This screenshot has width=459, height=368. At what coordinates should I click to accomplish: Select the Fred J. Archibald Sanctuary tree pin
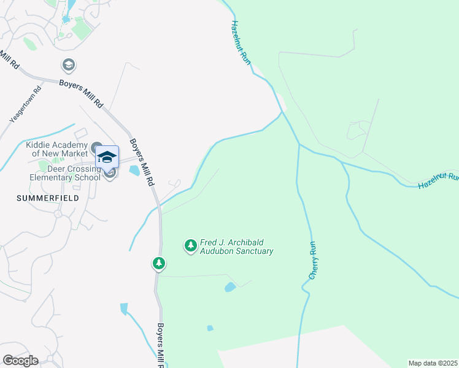pos(191,246)
